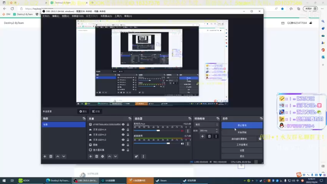Pop out the Controls dock panel
The image size is (327, 184).
coord(261,119)
